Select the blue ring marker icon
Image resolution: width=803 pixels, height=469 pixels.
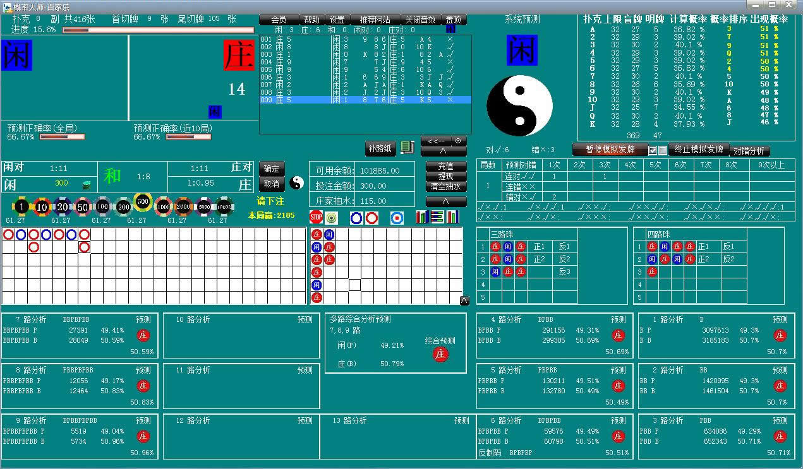point(356,218)
